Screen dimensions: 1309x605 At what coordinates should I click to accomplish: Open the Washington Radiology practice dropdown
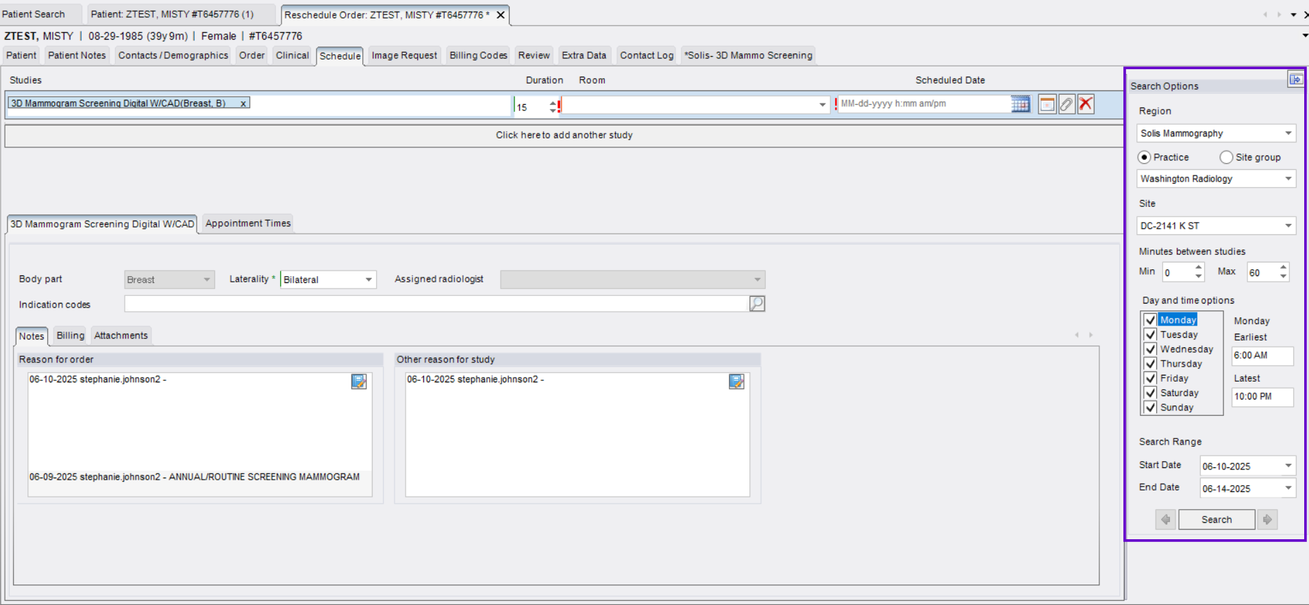pyautogui.click(x=1288, y=179)
